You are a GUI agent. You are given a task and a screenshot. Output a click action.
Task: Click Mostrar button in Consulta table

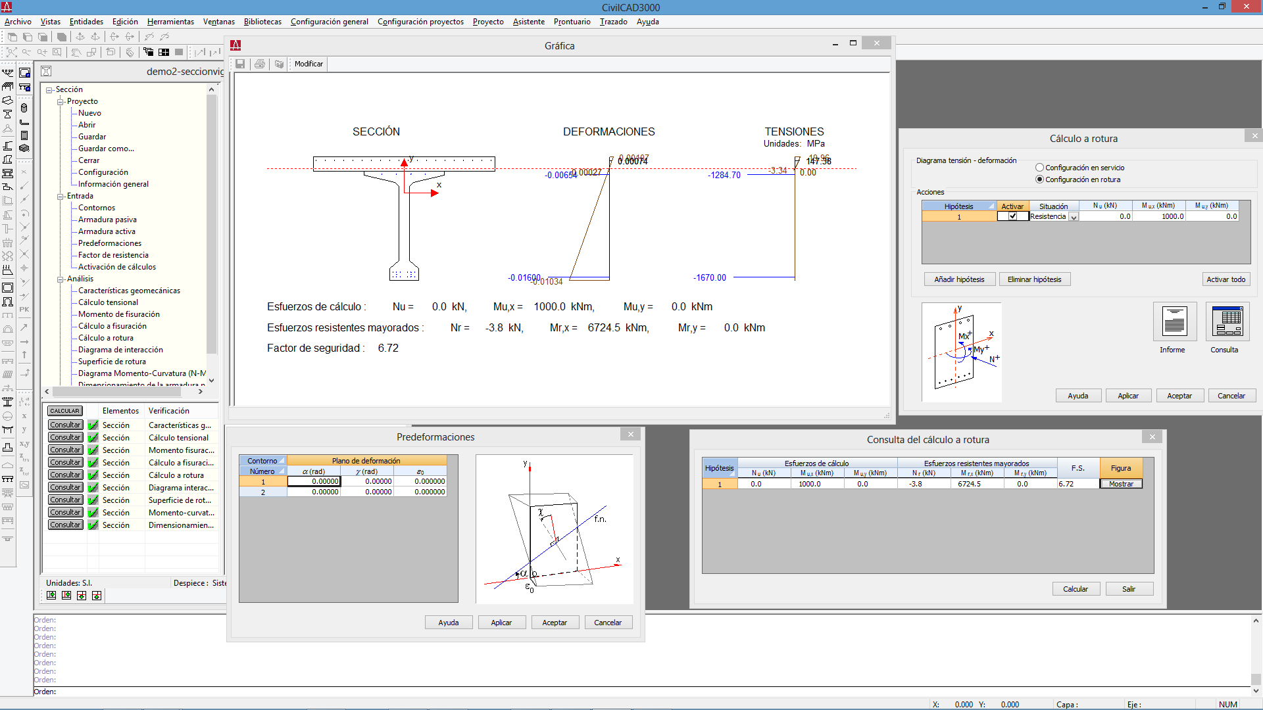[x=1121, y=484]
